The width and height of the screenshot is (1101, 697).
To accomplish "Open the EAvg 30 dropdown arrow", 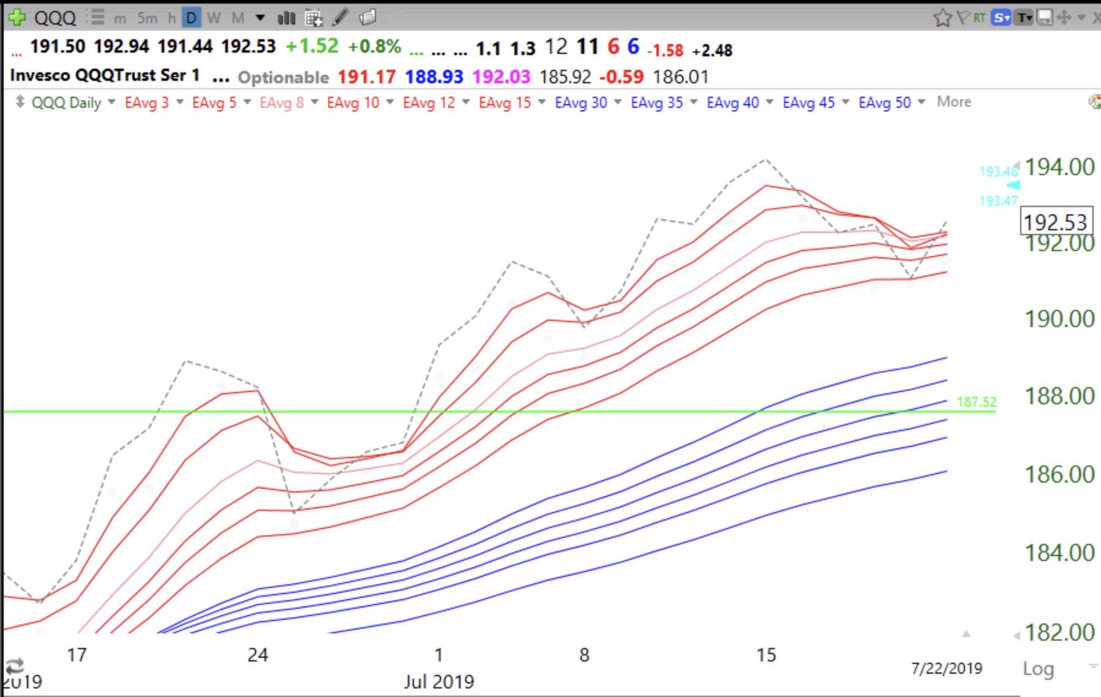I will tap(617, 102).
